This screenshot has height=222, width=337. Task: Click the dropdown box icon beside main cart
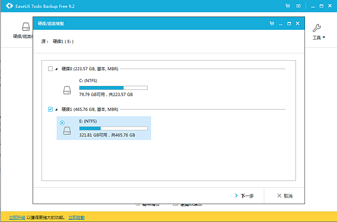click(x=298, y=6)
